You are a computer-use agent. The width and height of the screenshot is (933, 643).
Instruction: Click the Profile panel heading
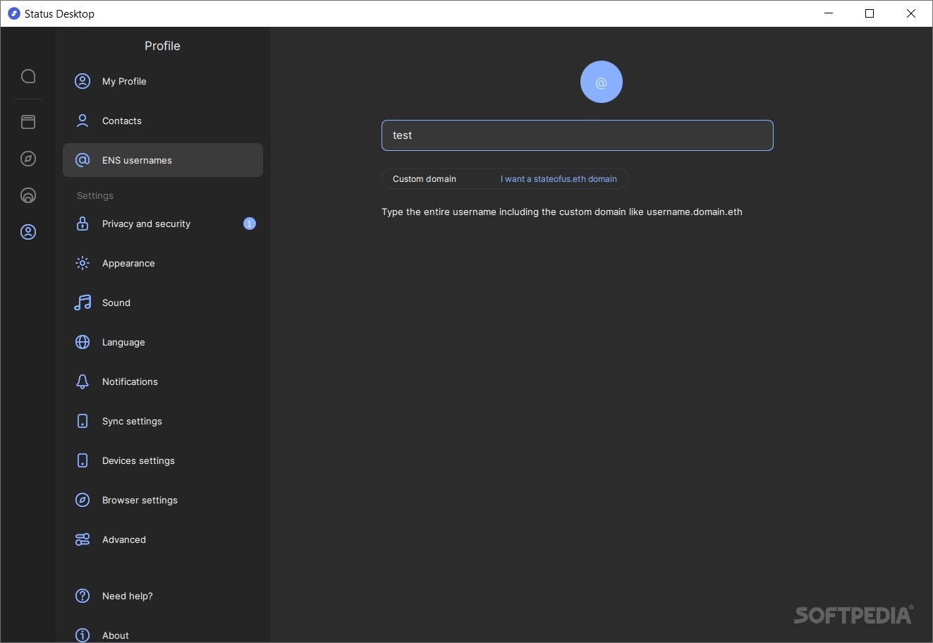coord(162,46)
